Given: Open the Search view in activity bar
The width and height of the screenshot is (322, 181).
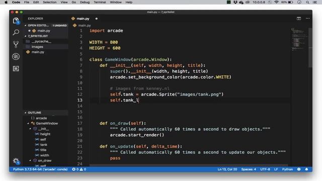Looking at the screenshot, I should point(16,32).
